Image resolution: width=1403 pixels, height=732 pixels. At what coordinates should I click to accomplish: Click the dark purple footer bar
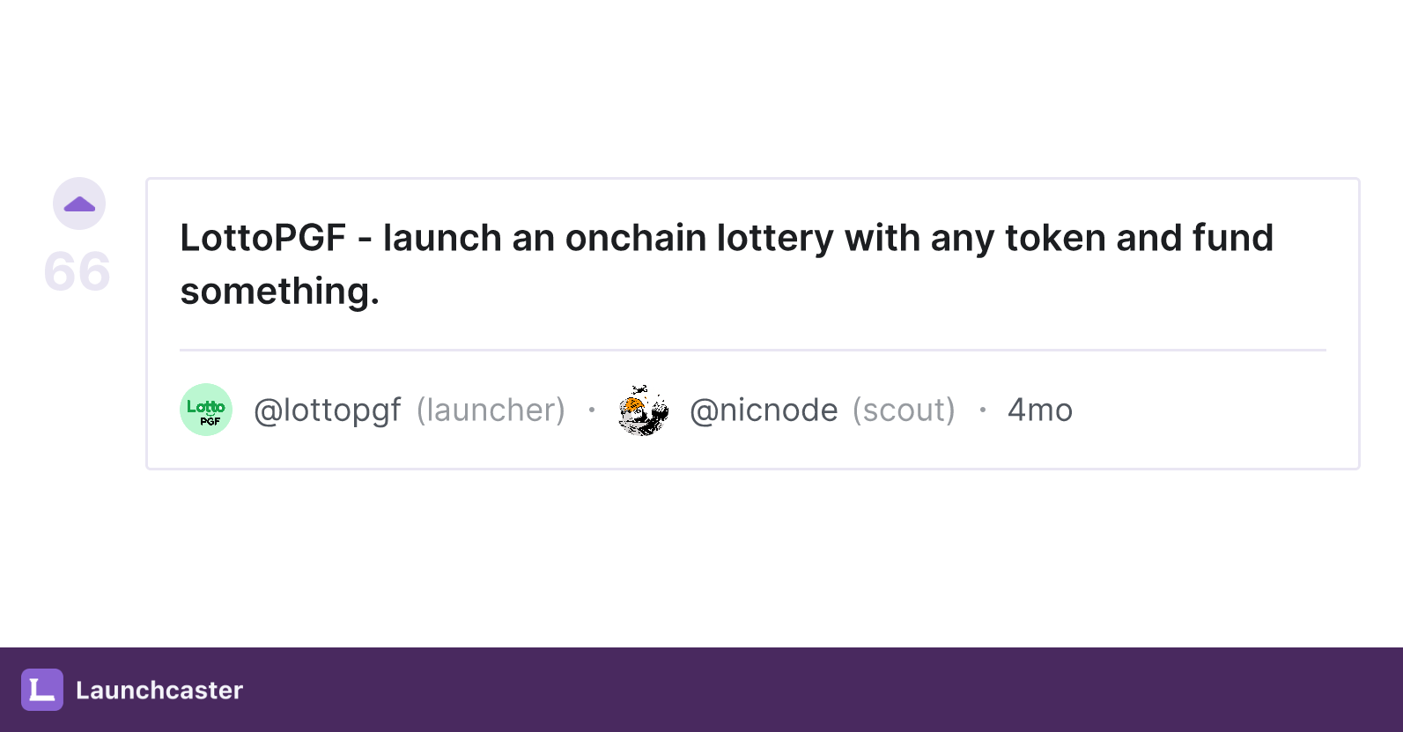pyautogui.click(x=701, y=690)
